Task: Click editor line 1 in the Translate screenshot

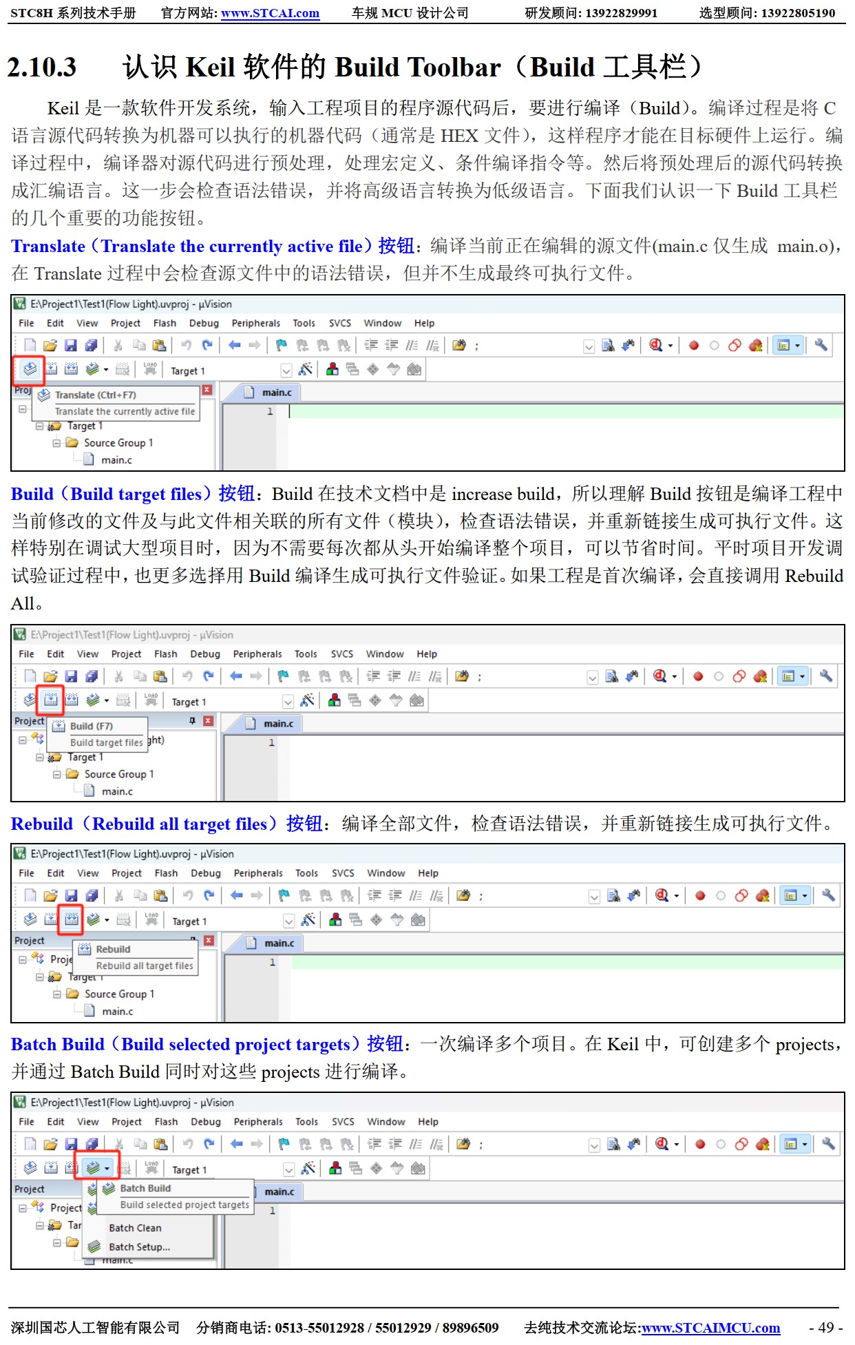Action: coord(567,411)
